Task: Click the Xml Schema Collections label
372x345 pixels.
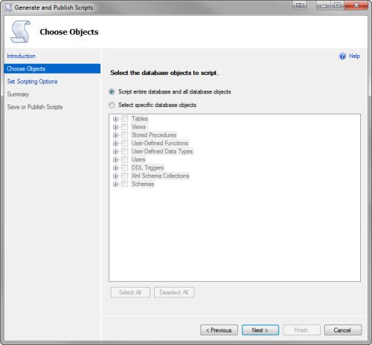Action: point(161,175)
